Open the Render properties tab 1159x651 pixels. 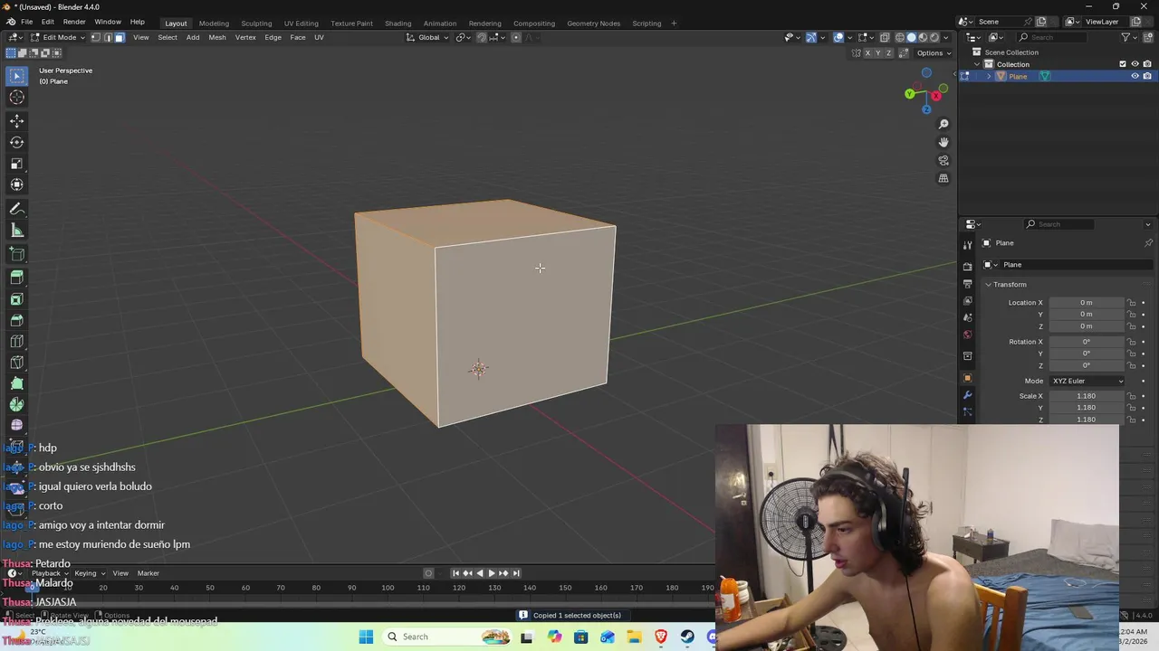(967, 267)
